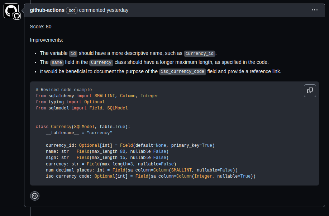The image size is (329, 216).
Task: Click the inline code 'iso_currency_code' in the third bullet
Action: (x=182, y=72)
